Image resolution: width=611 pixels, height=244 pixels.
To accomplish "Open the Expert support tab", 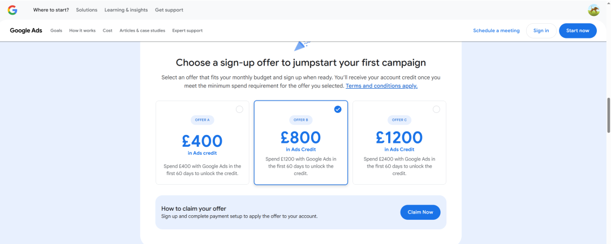I will click(x=187, y=30).
